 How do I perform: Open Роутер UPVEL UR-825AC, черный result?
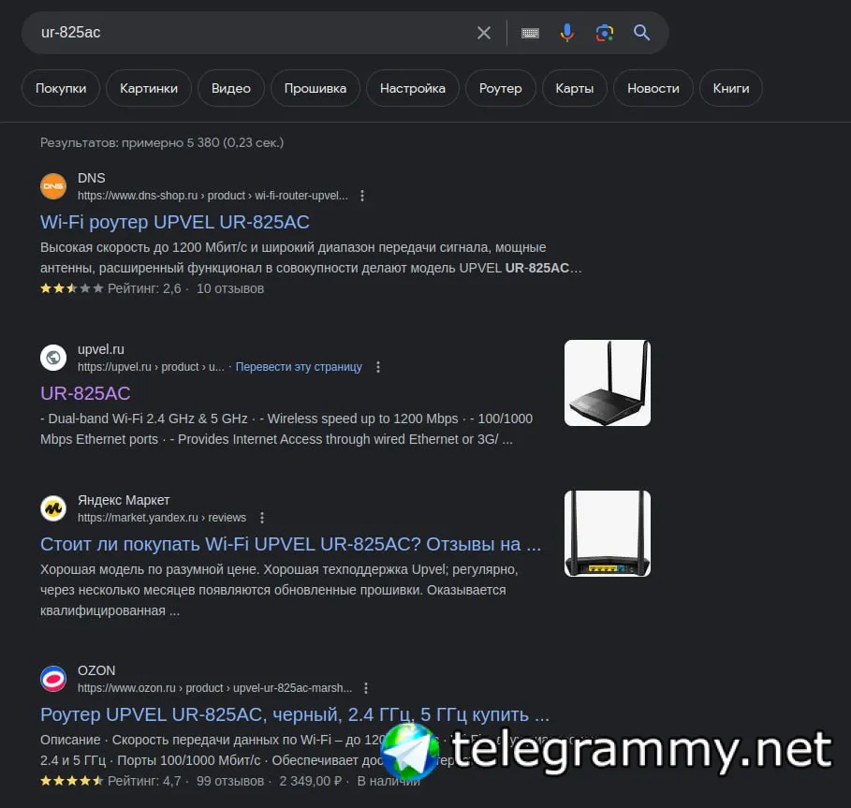point(295,714)
